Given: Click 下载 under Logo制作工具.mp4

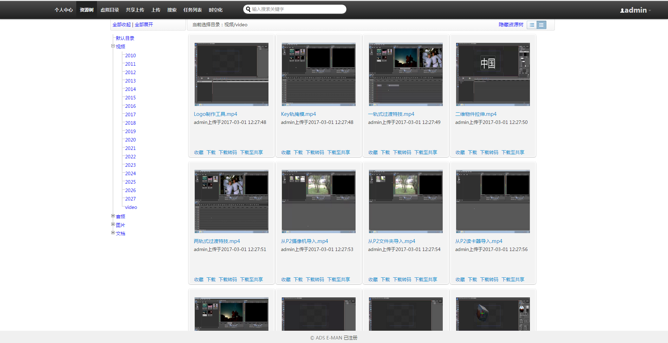Looking at the screenshot, I should coord(211,152).
